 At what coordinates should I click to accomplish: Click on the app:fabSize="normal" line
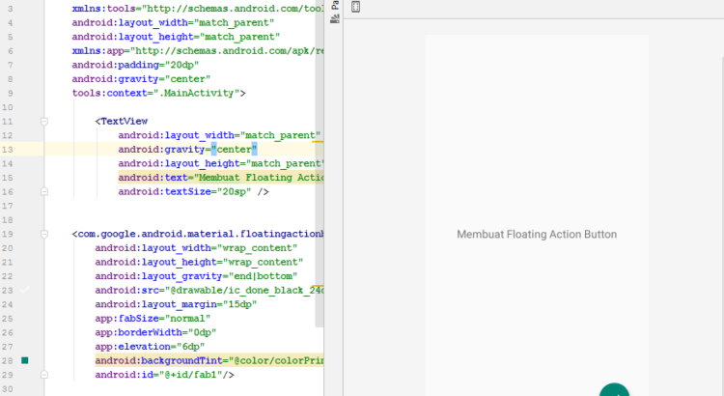point(152,318)
